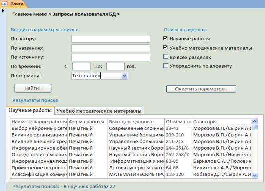Switch to Учебно методические материалы results tab
Viewport: 265px width, 191px height.
[x=99, y=111]
